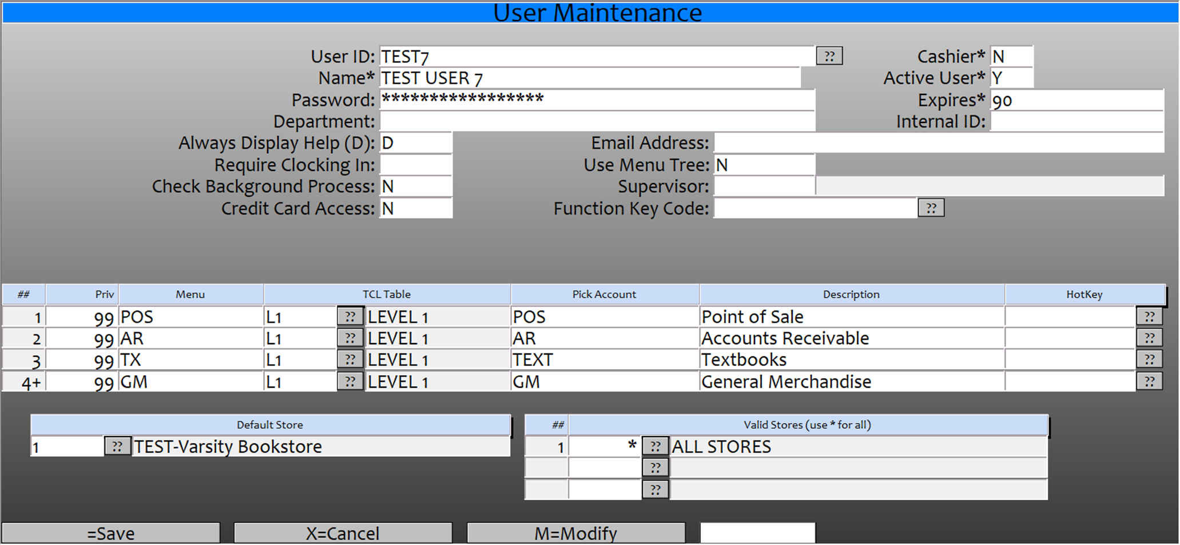Screen dimensions: 1180x545
Task: Click the HotKey field for Point of Sale
Action: point(1070,317)
